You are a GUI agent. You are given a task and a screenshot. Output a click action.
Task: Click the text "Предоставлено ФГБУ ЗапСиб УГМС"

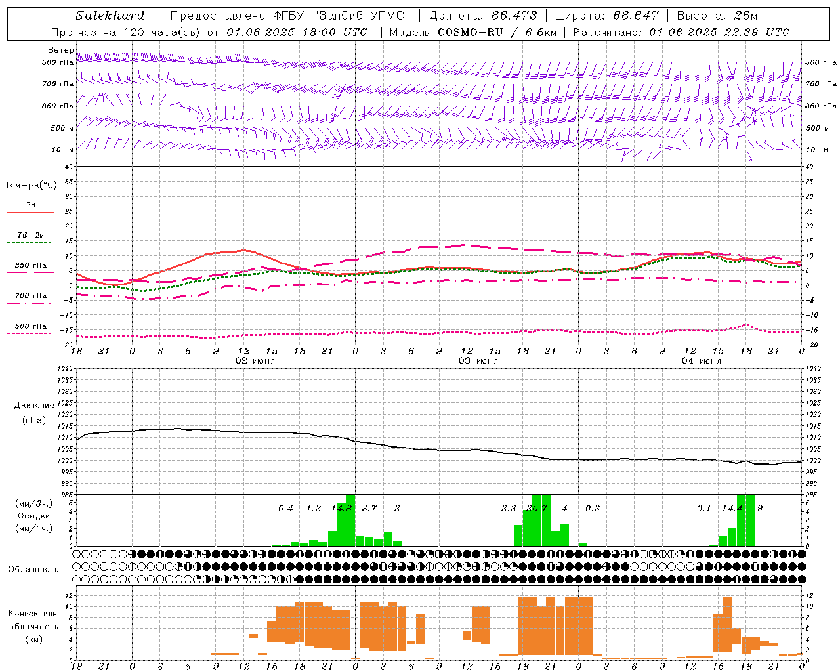pos(290,16)
